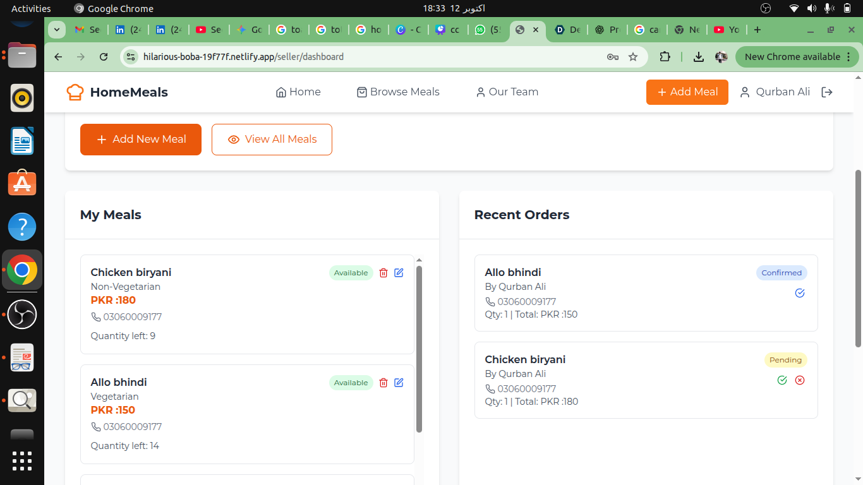Click the logout icon beside Qurban Ali
The image size is (863, 485).
[826, 92]
